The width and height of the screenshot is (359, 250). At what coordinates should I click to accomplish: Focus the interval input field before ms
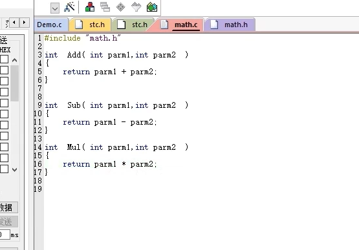point(5,234)
